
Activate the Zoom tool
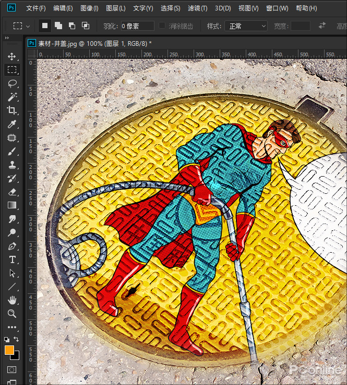click(x=11, y=314)
